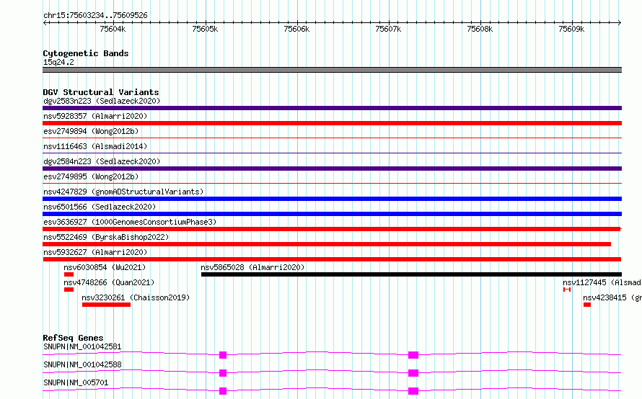Click the 75605k ruler tick label

pos(205,29)
